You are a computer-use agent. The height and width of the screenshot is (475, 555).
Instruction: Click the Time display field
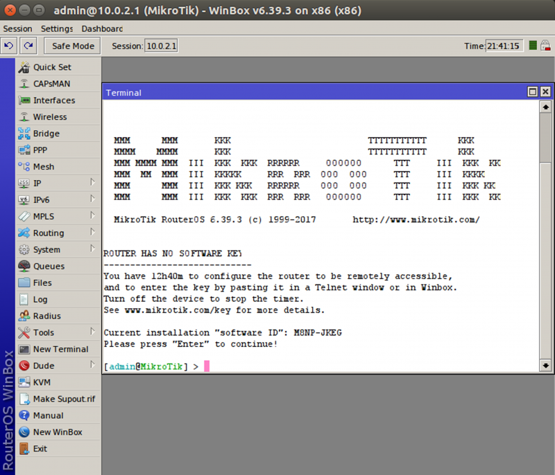click(504, 46)
